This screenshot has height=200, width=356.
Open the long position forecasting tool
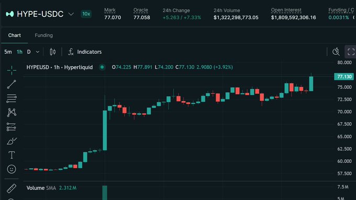12,127
